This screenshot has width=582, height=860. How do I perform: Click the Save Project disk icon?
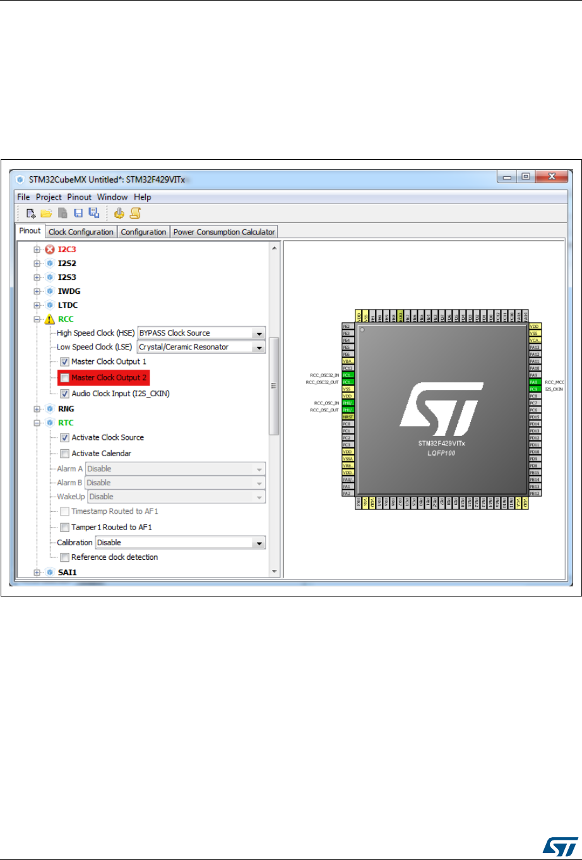pyautogui.click(x=78, y=214)
